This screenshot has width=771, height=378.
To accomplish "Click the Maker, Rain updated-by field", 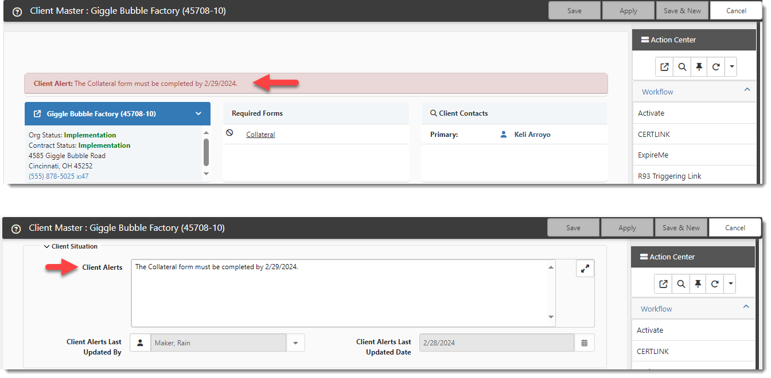I will [219, 343].
